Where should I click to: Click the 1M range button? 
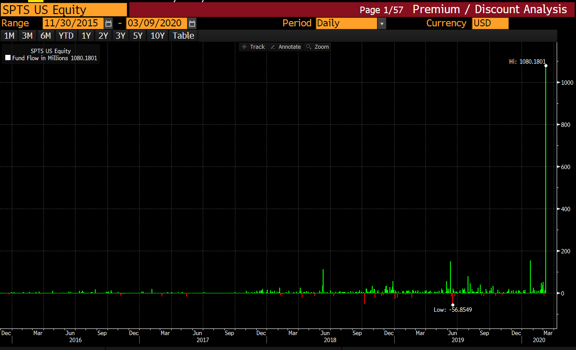9,36
